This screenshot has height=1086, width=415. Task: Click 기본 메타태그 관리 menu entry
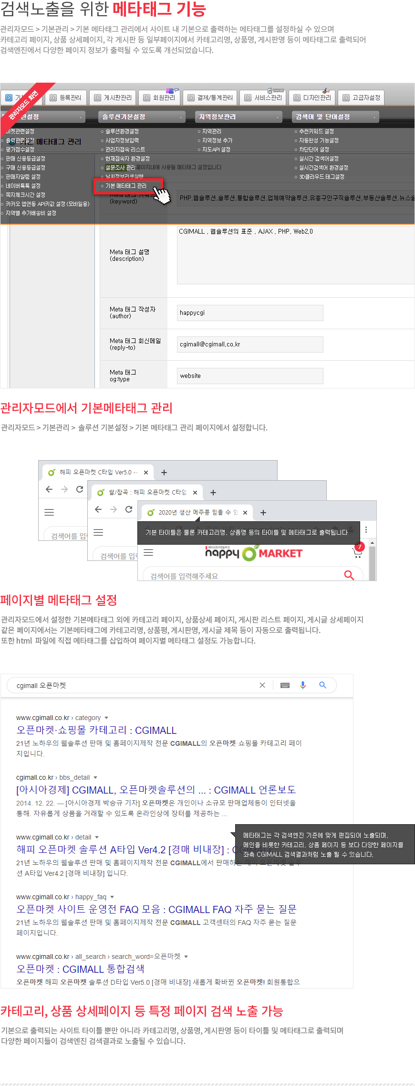click(x=126, y=186)
